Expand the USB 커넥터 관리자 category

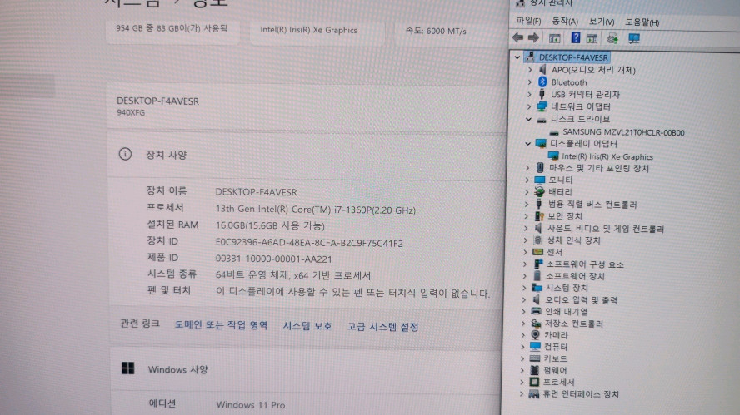529,94
